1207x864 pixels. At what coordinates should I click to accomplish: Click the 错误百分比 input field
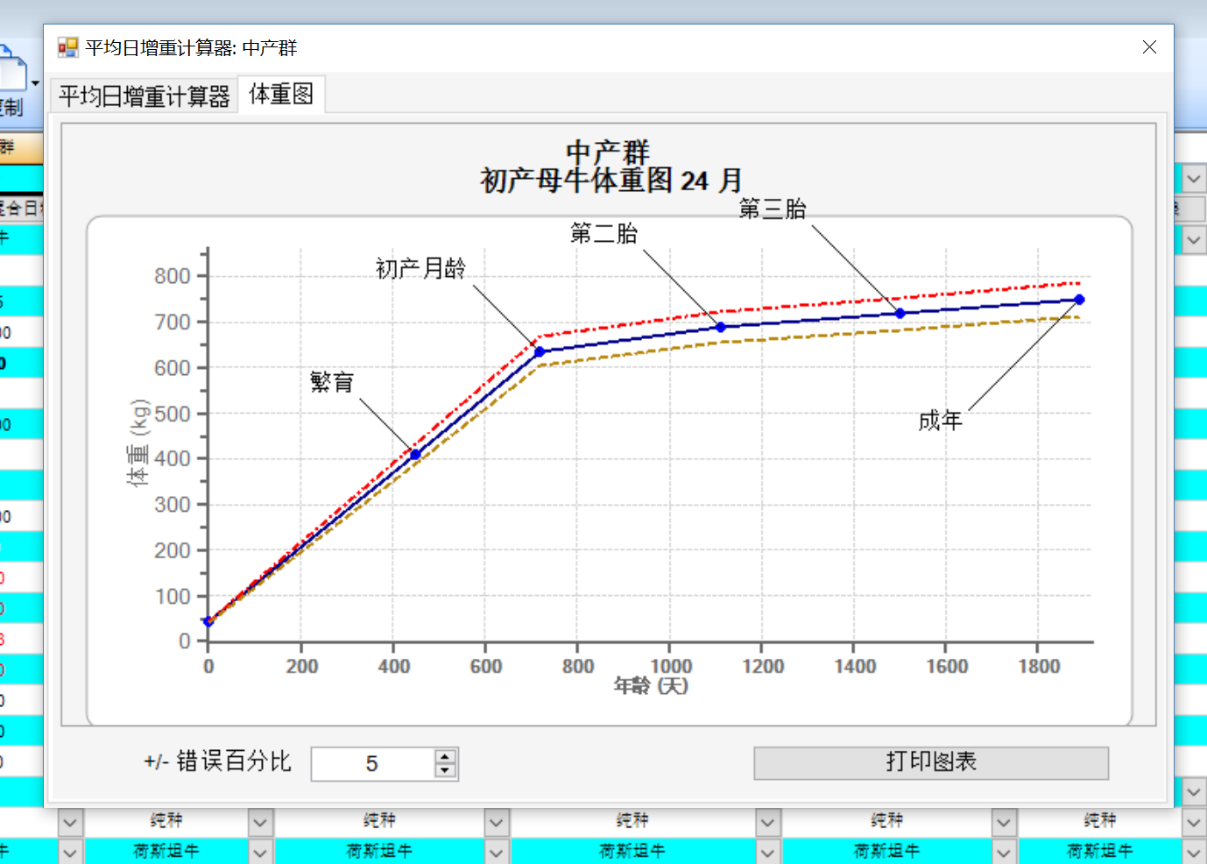point(372,764)
